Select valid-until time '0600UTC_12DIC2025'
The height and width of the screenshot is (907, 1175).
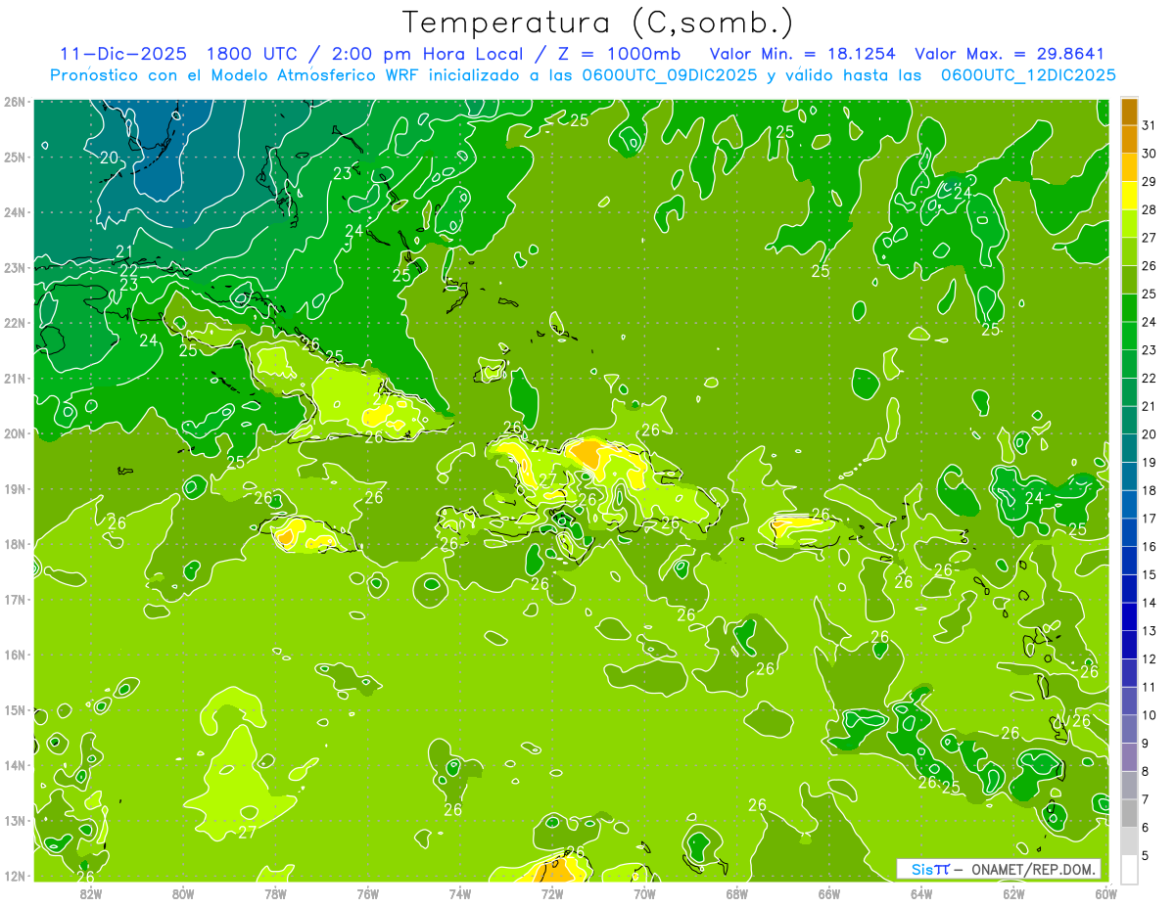(1028, 75)
